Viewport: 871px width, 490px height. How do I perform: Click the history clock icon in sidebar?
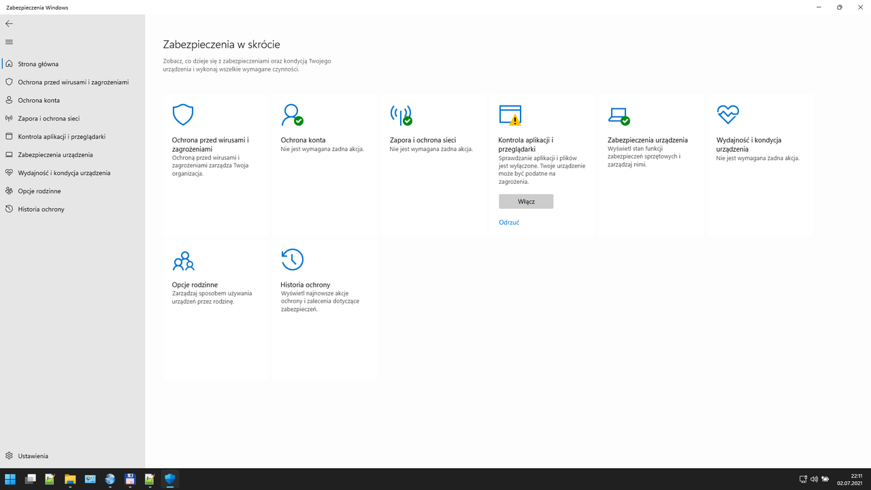(x=9, y=210)
